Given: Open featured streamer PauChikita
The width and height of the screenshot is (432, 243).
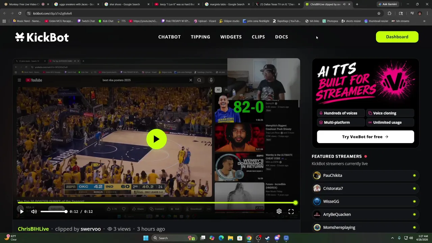Looking at the screenshot, I should pyautogui.click(x=365, y=175).
